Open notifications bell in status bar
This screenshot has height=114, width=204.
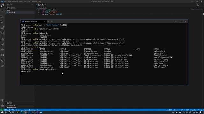pyautogui.click(x=202, y=110)
